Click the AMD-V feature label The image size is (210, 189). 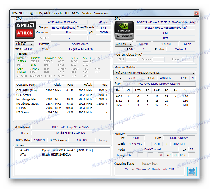coord(35,69)
